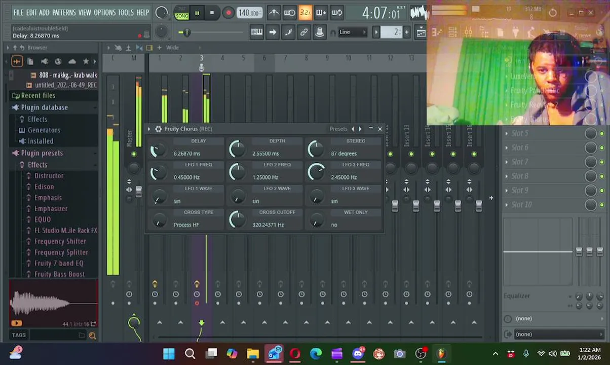Click the browser search magnifier icon

[92, 335]
